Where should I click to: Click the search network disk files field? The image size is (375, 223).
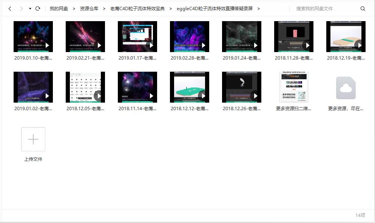coord(325,9)
